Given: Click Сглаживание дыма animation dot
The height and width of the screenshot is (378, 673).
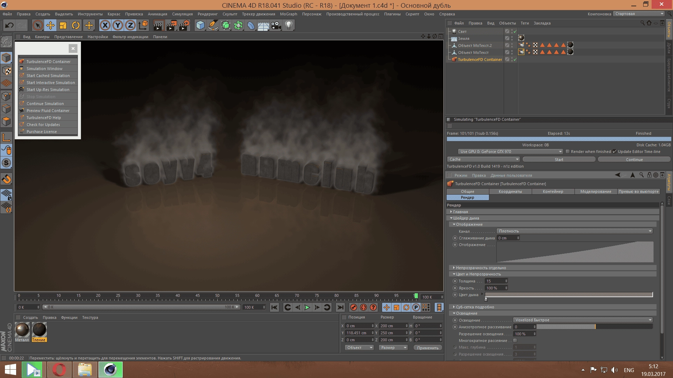Looking at the screenshot, I should [455, 238].
